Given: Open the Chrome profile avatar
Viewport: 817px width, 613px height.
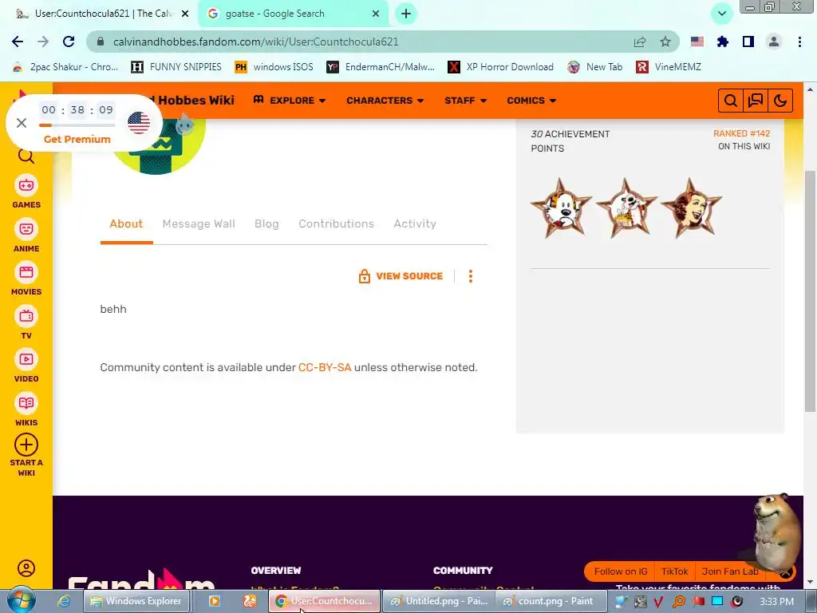Looking at the screenshot, I should click(774, 42).
